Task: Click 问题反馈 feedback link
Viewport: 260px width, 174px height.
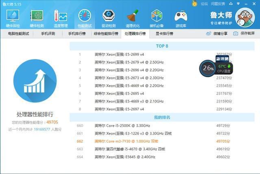Action: coord(218,4)
